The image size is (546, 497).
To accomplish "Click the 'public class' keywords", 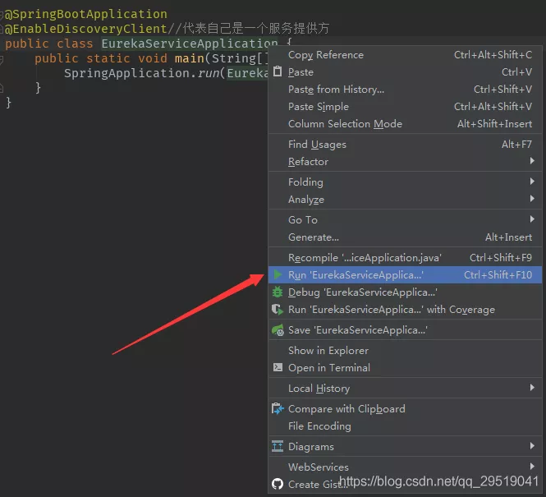I will coord(49,44).
